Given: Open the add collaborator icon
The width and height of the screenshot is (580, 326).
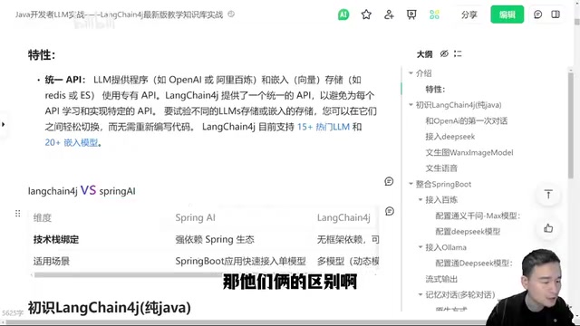Looking at the screenshot, I should tap(389, 14).
